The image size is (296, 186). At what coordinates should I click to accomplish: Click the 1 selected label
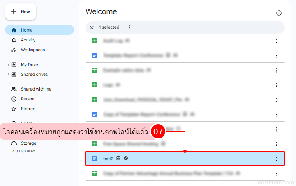109,27
